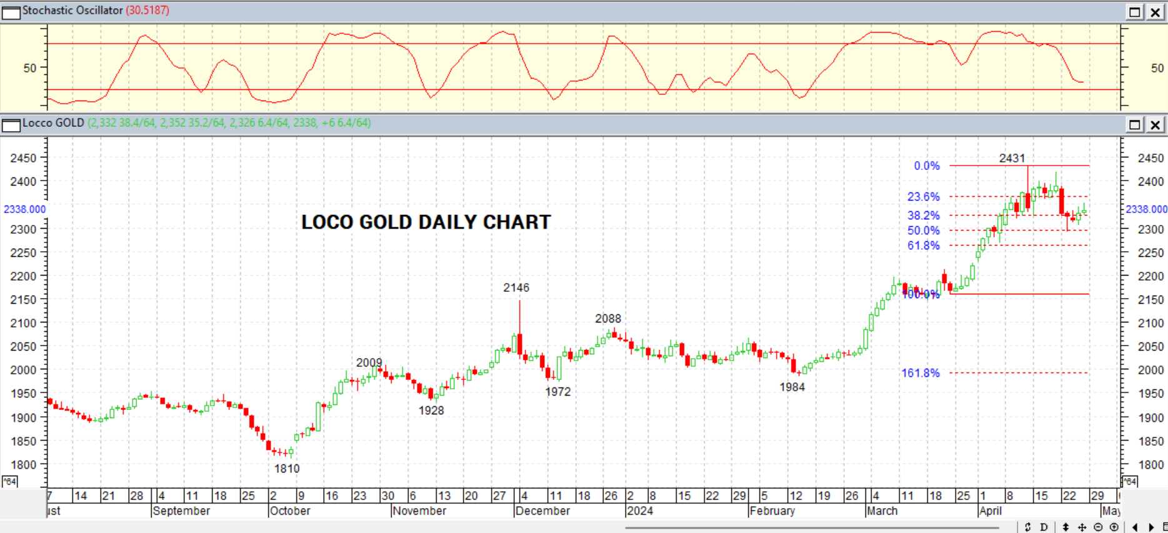Click the 1984 price annotation
Viewport: 1168px width, 533px height.
pos(792,387)
